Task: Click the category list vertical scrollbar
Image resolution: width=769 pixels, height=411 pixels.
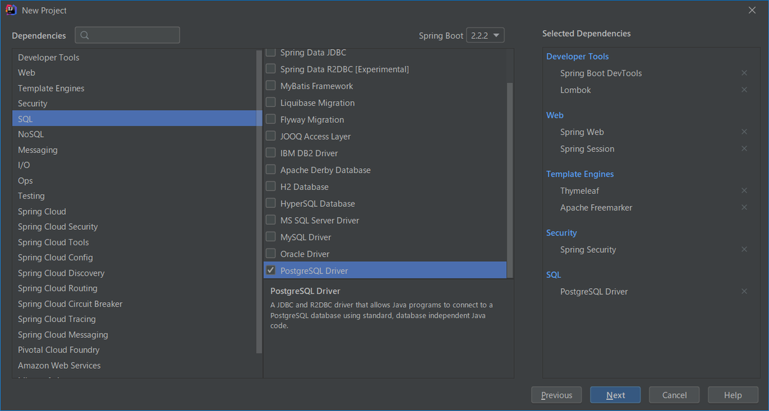Action: click(259, 200)
